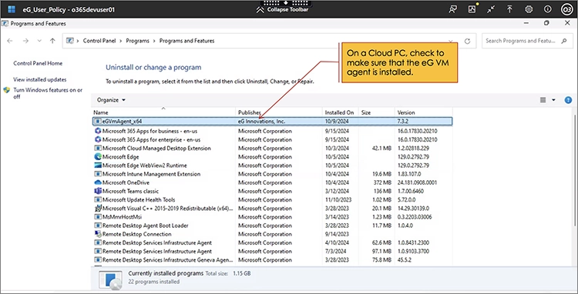Open Turn Windows features on or off
The width and height of the screenshot is (578, 294).
pos(48,93)
